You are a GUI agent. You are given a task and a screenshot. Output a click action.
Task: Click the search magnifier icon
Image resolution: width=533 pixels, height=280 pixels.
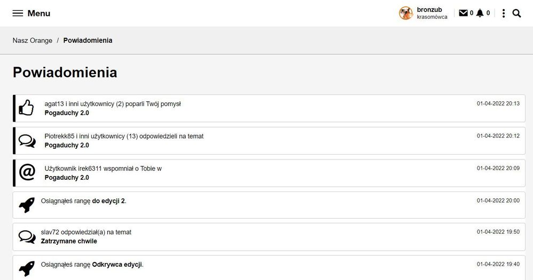(x=516, y=13)
